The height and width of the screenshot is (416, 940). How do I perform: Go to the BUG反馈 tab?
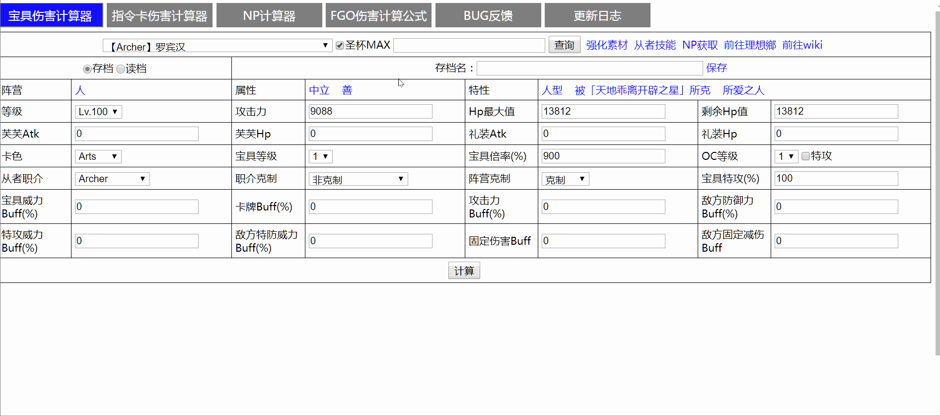[x=488, y=15]
